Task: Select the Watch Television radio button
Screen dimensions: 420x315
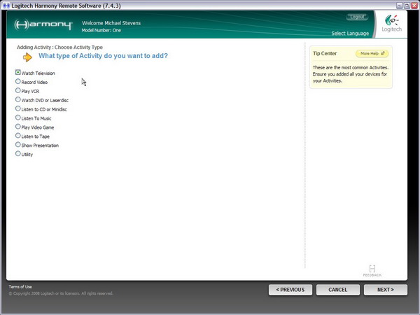Action: click(x=18, y=72)
